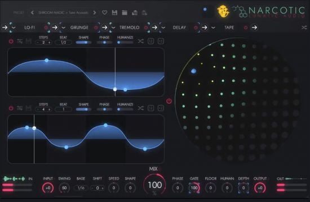
Task: Increase first LFO STEPS with plus
Action: point(49,42)
